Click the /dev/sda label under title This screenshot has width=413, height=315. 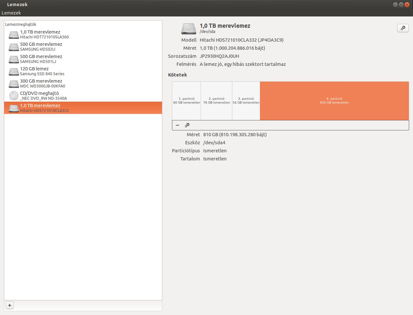click(x=207, y=32)
